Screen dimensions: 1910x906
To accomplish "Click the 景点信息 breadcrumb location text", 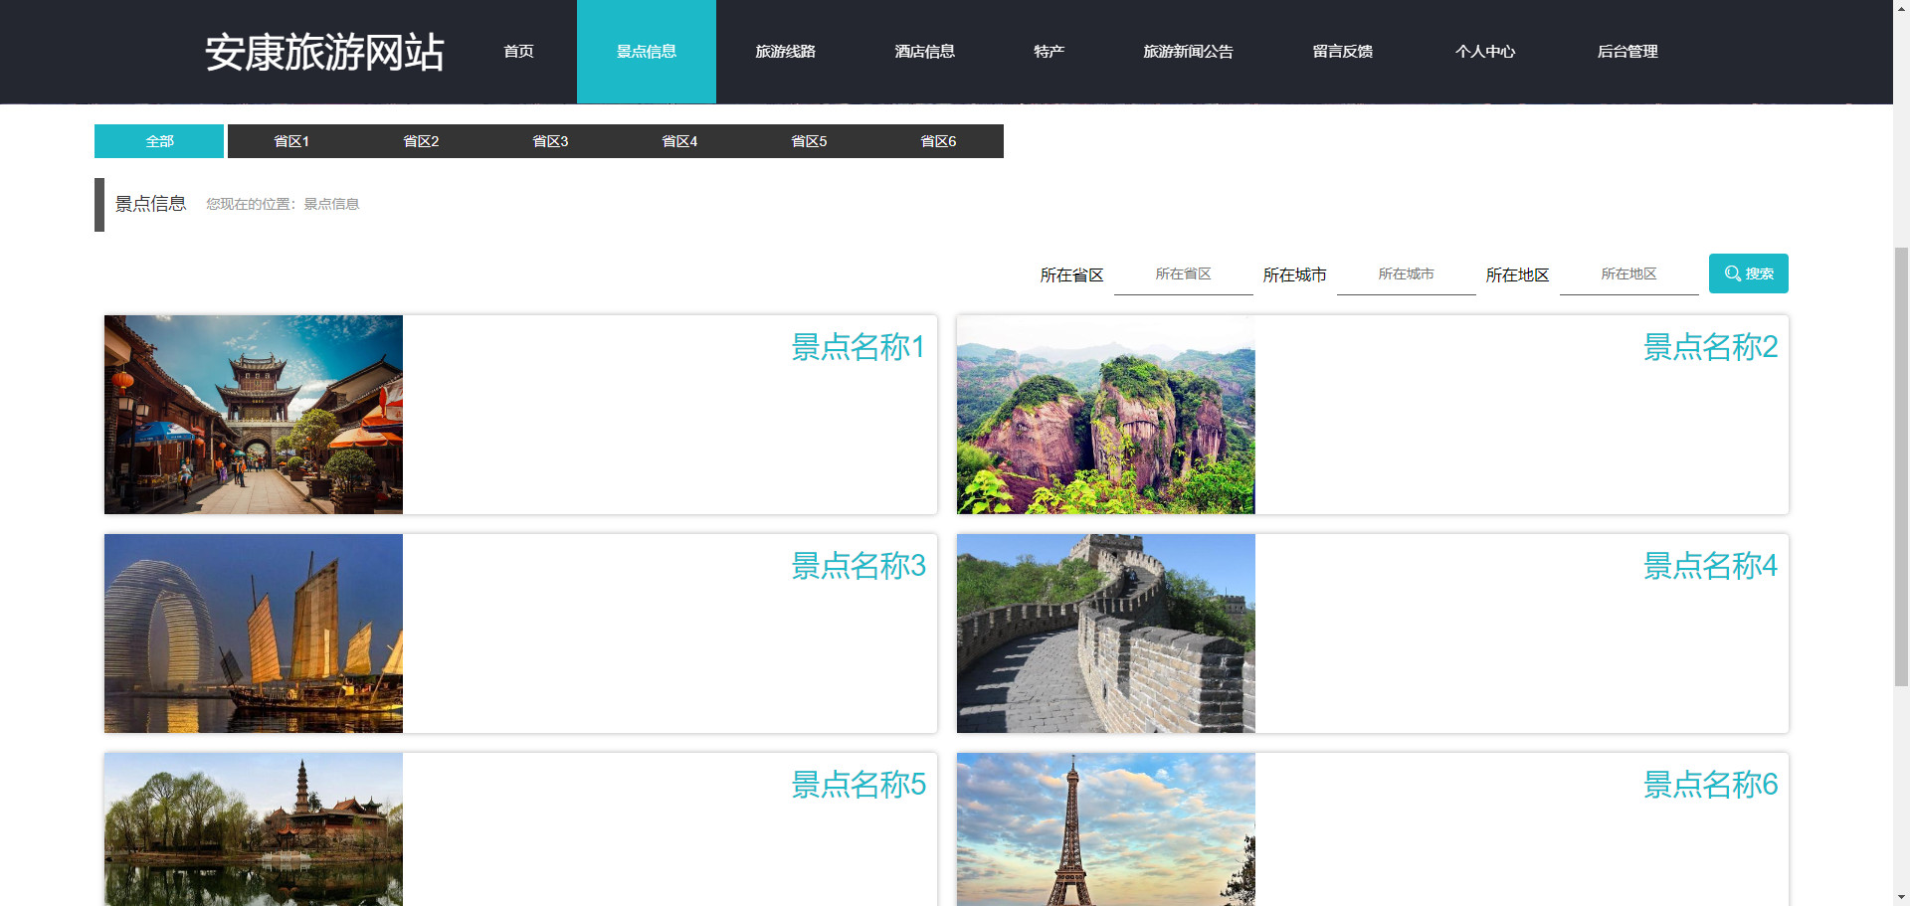I will [x=331, y=204].
